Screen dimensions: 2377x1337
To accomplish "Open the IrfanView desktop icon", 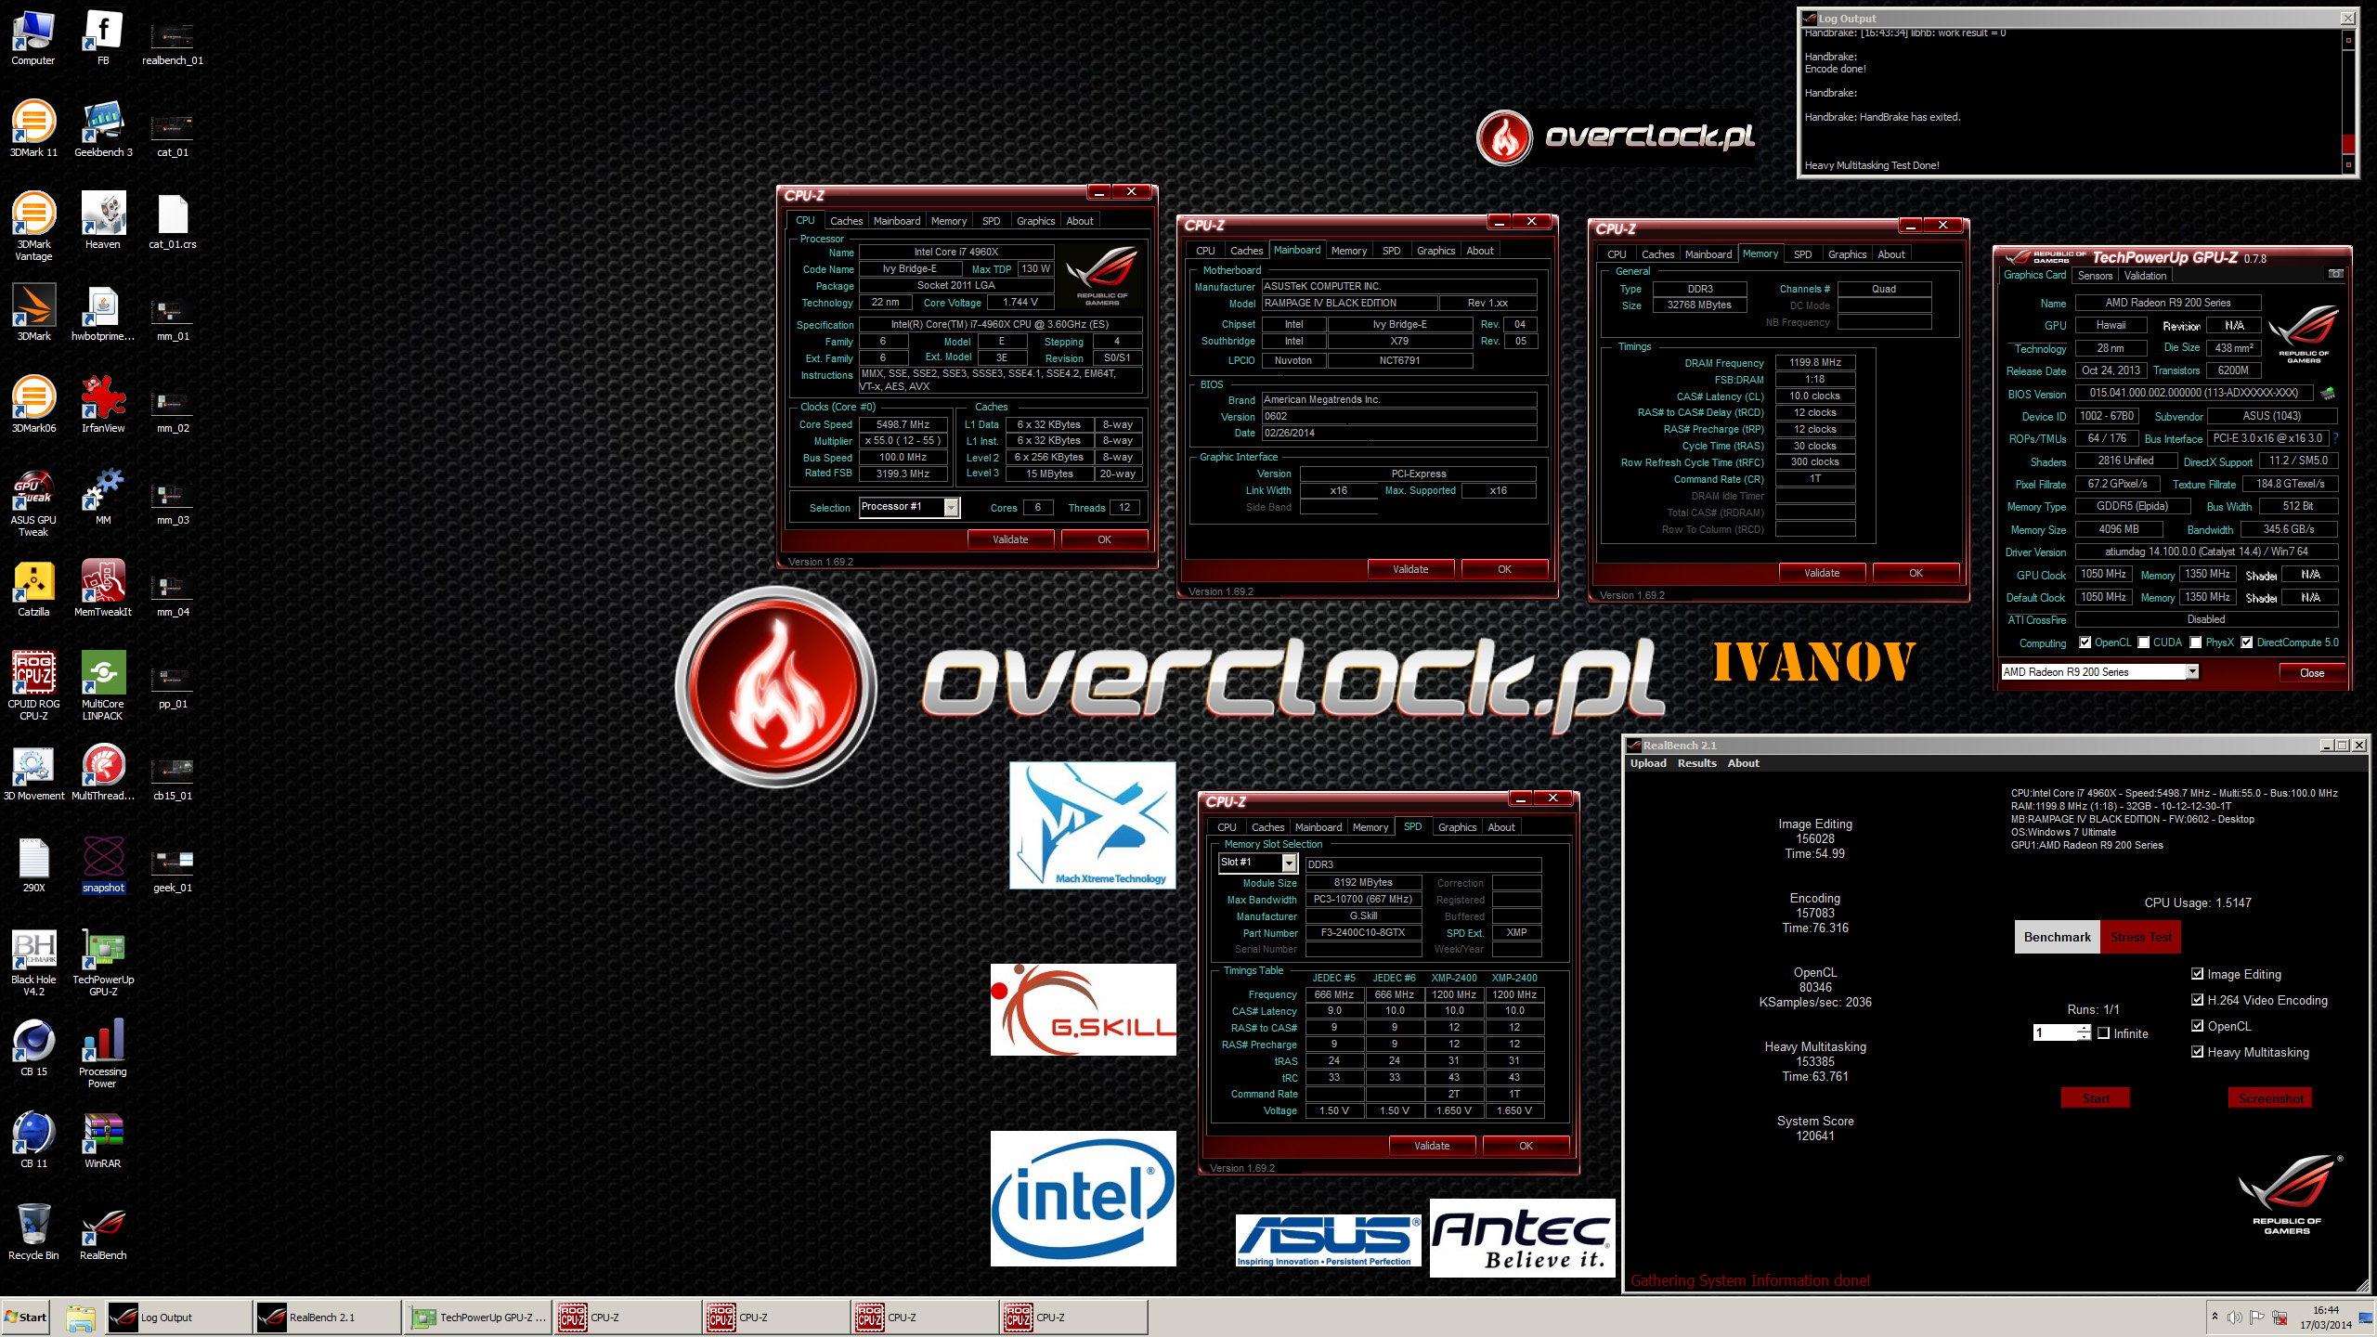I will (x=103, y=404).
